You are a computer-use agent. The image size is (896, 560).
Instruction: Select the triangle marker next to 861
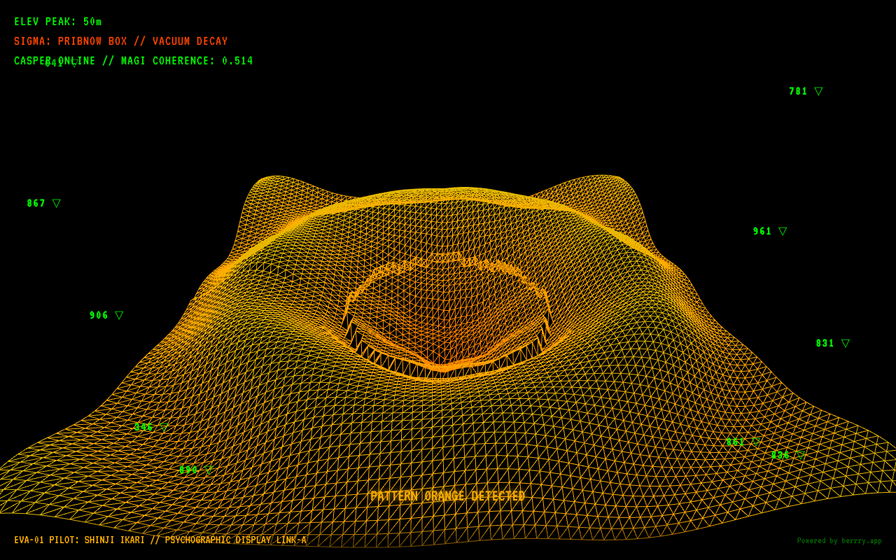pyautogui.click(x=756, y=442)
